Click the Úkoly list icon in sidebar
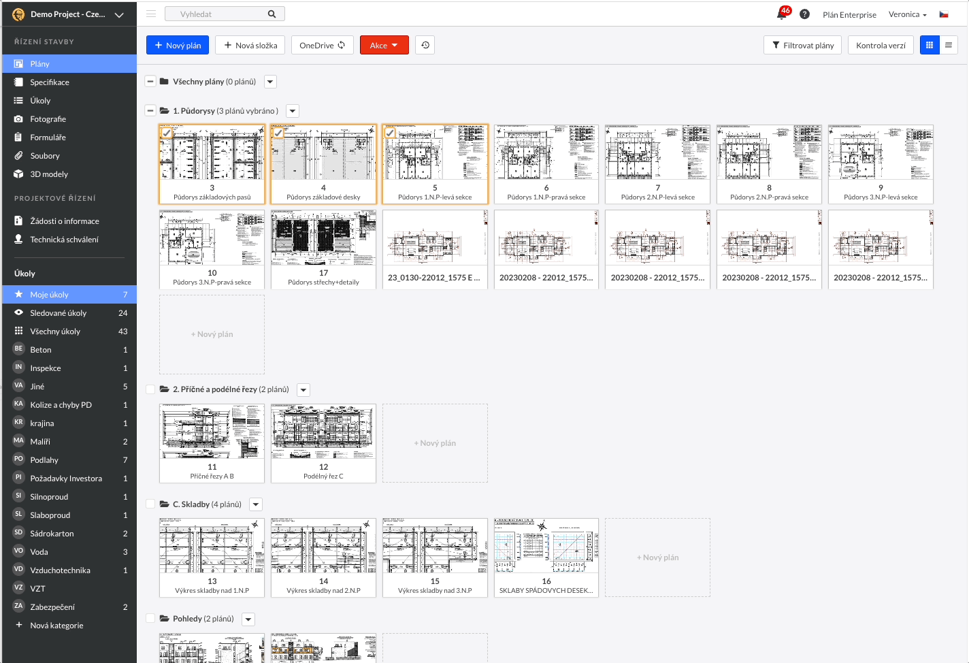This screenshot has height=663, width=969. click(18, 100)
